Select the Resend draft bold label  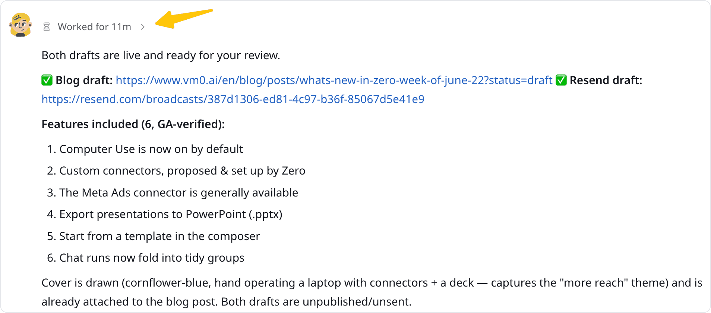click(606, 80)
